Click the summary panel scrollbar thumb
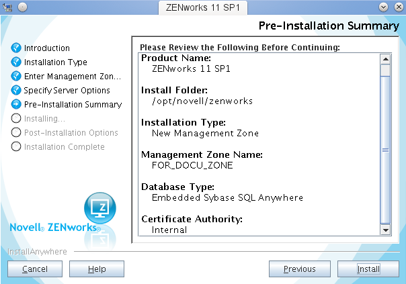Viewport: 406px width, 284px height. [x=385, y=150]
